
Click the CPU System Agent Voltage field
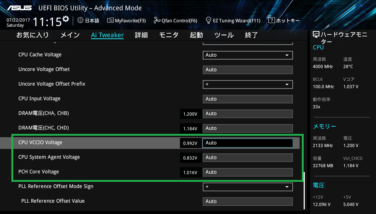point(248,158)
